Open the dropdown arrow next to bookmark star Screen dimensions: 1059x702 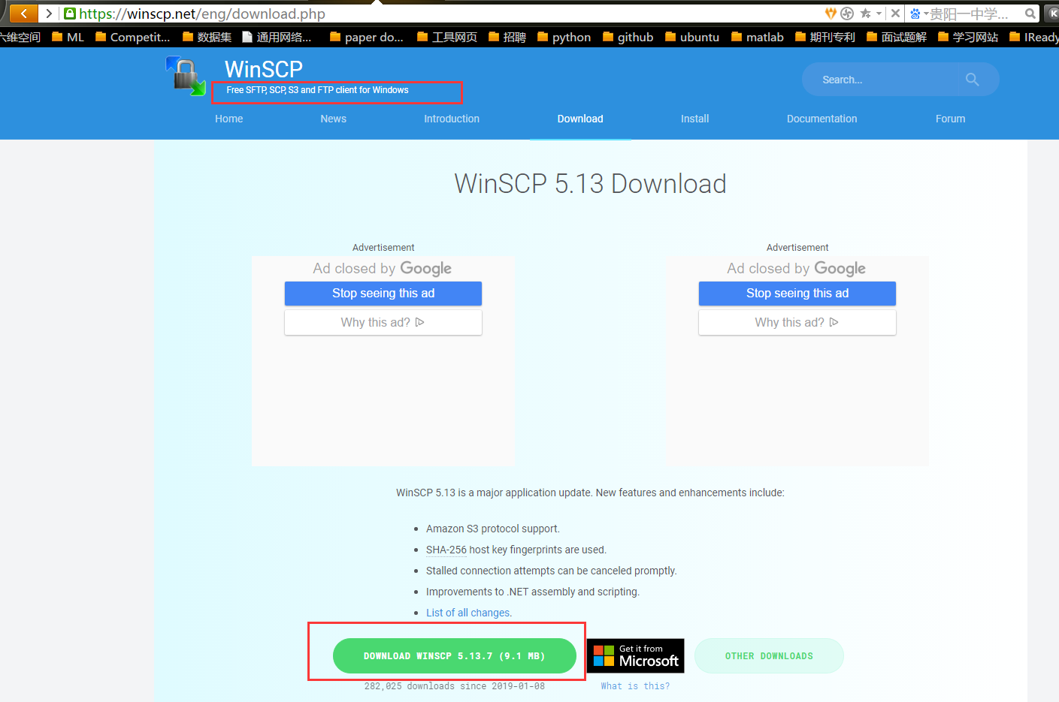878,13
